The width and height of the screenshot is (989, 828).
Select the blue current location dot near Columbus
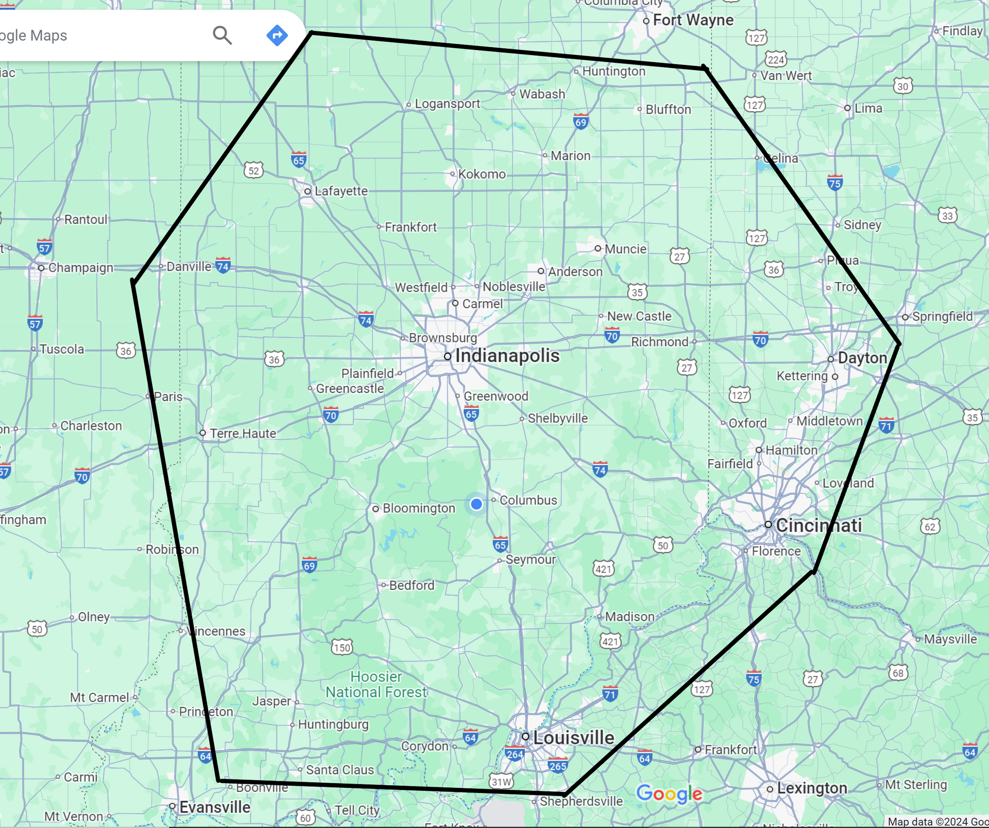[x=476, y=504]
